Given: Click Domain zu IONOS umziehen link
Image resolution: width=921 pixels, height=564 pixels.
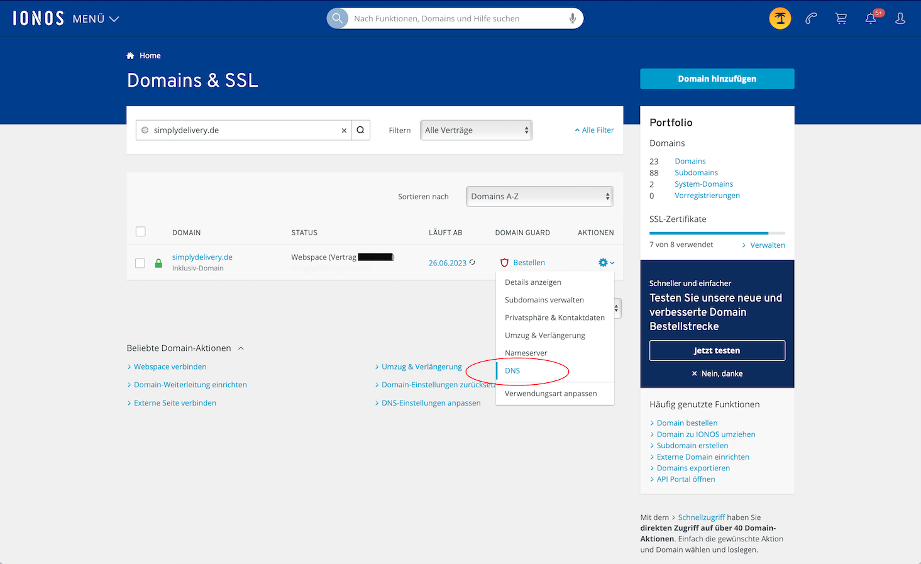Looking at the screenshot, I should point(706,434).
